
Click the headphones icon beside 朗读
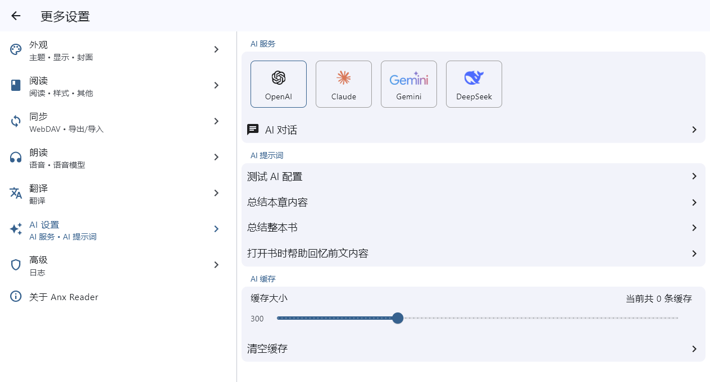point(16,157)
